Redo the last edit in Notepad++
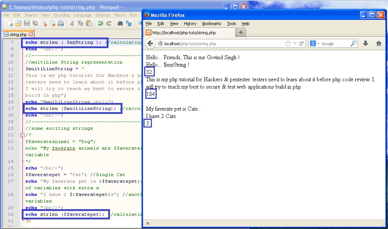388x229 pixels. pos(108,23)
